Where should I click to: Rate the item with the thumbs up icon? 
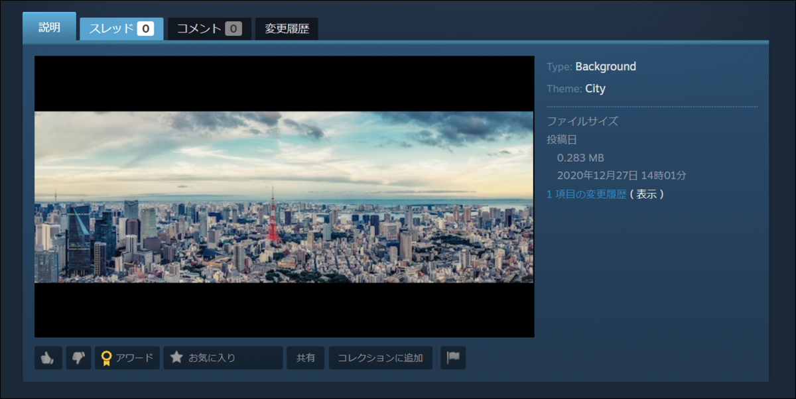click(48, 357)
